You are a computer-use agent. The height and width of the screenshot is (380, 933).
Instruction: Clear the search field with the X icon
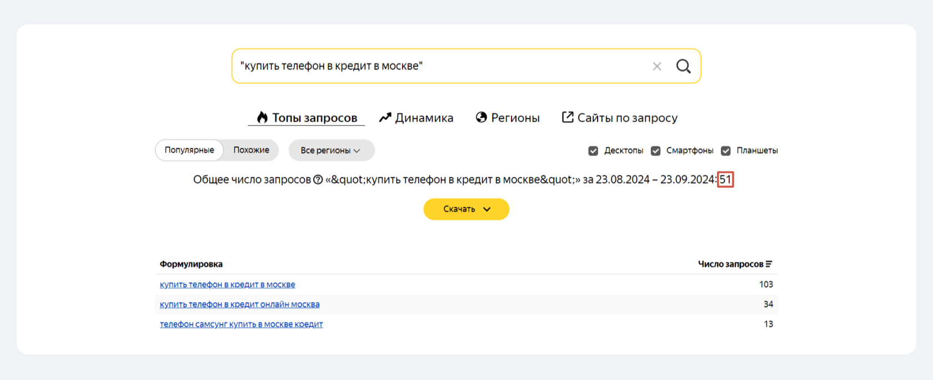pos(657,67)
